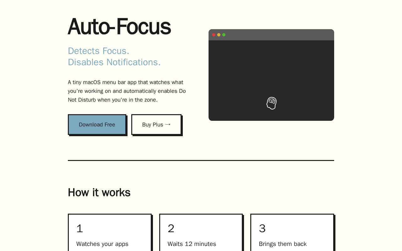Click the step number 2
This screenshot has width=402, height=251.
pyautogui.click(x=171, y=228)
